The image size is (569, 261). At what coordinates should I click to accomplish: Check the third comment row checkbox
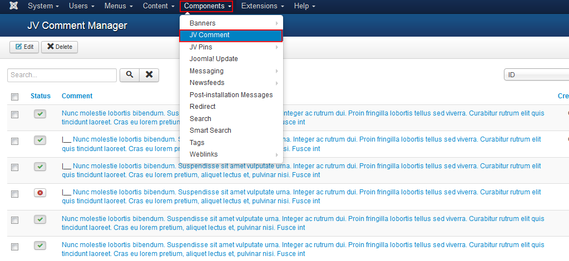tap(14, 168)
